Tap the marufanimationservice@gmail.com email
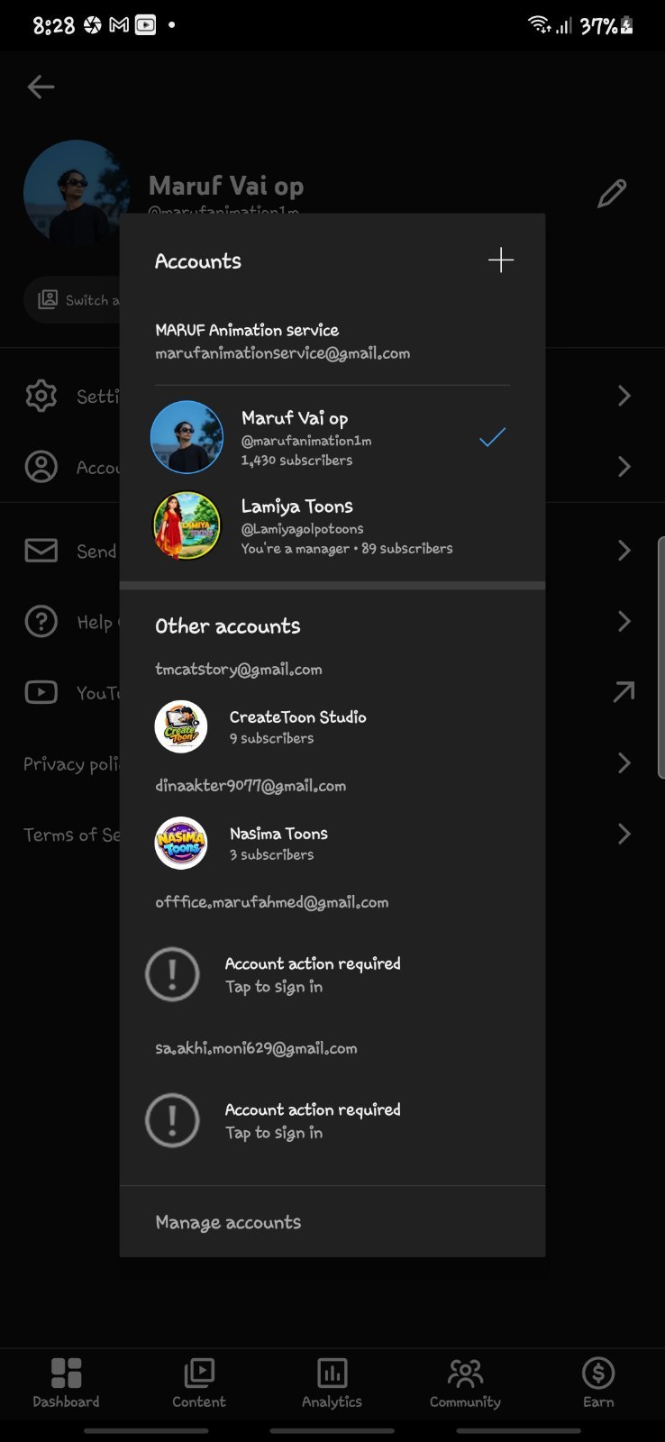This screenshot has height=1442, width=665. pyautogui.click(x=282, y=353)
